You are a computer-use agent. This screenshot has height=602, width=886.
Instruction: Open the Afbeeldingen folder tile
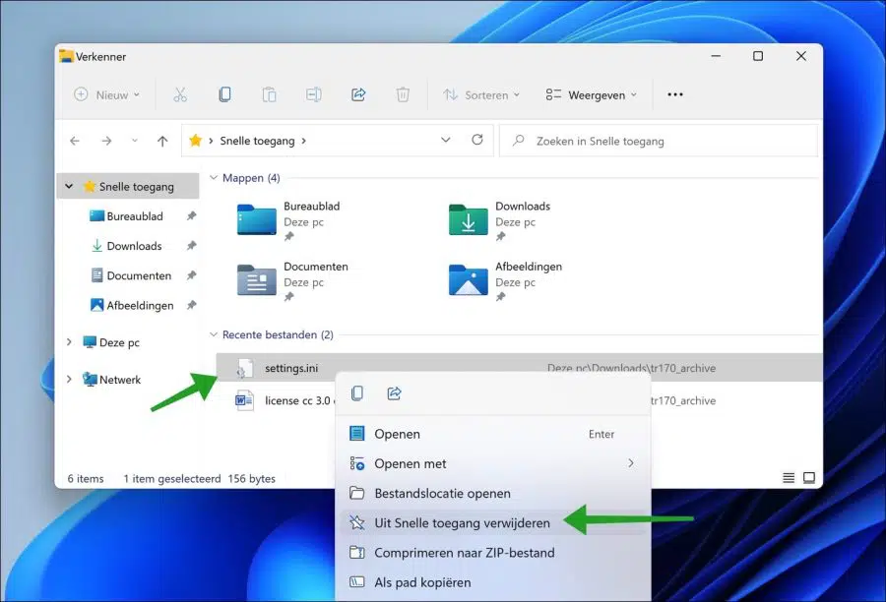click(505, 279)
